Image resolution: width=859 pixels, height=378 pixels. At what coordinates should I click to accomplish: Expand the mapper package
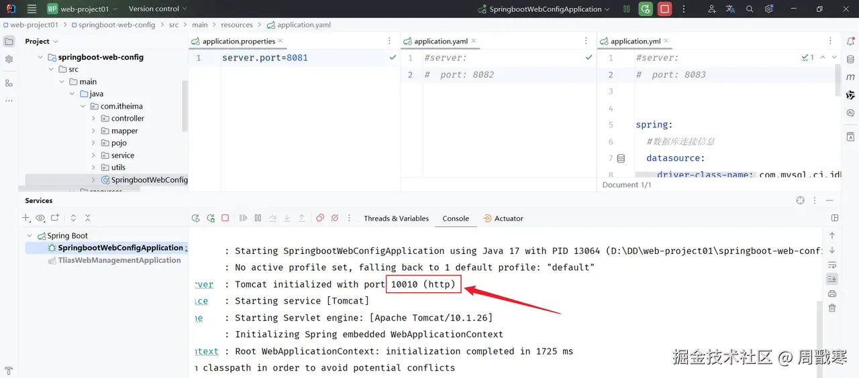click(94, 131)
